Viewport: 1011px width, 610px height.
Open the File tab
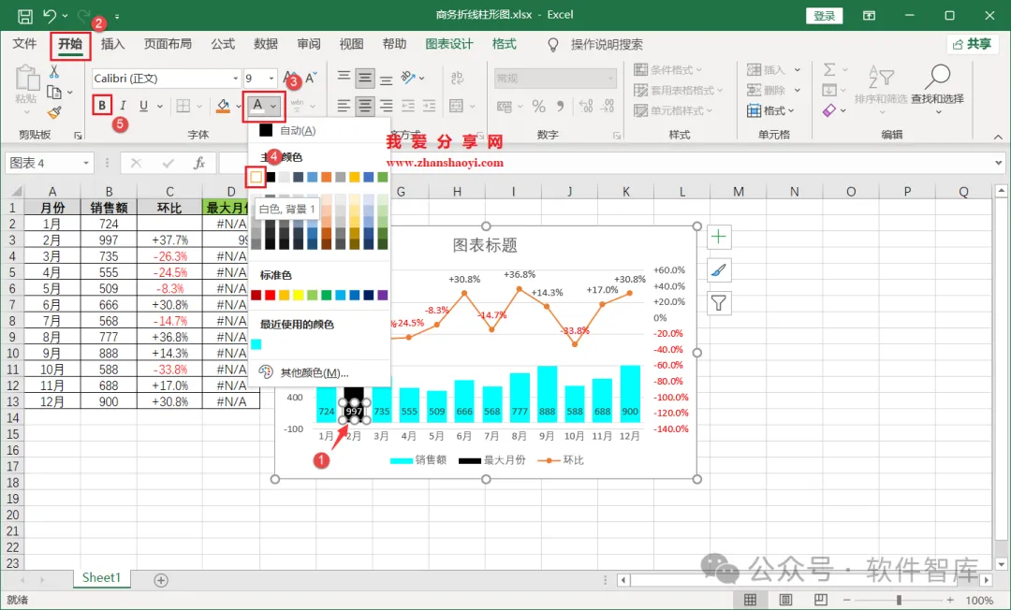tap(24, 44)
